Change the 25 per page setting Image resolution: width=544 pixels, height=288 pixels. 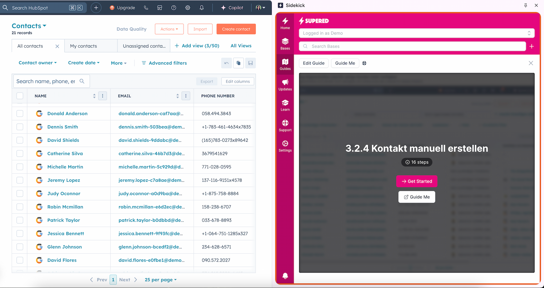(x=161, y=280)
